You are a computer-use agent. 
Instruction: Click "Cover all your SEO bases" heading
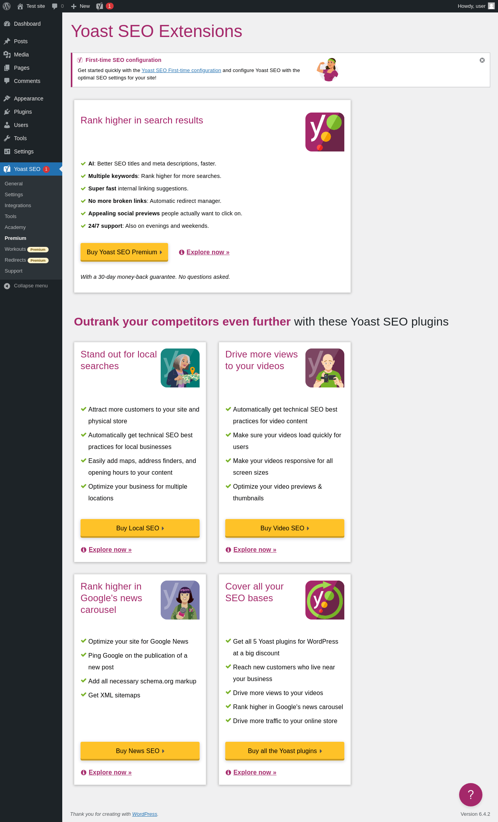coord(254,592)
